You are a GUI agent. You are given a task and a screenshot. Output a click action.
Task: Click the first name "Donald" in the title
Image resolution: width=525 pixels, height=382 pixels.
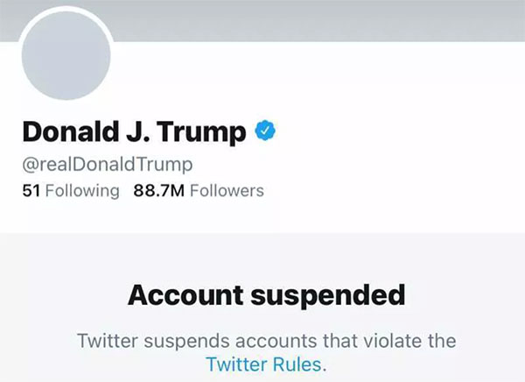pyautogui.click(x=67, y=131)
